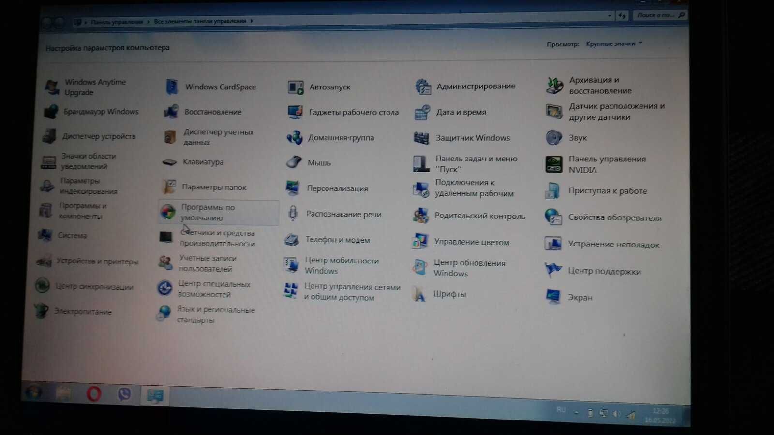This screenshot has width=774, height=435.
Task: Click the Клавиатура icon
Action: pos(169,162)
